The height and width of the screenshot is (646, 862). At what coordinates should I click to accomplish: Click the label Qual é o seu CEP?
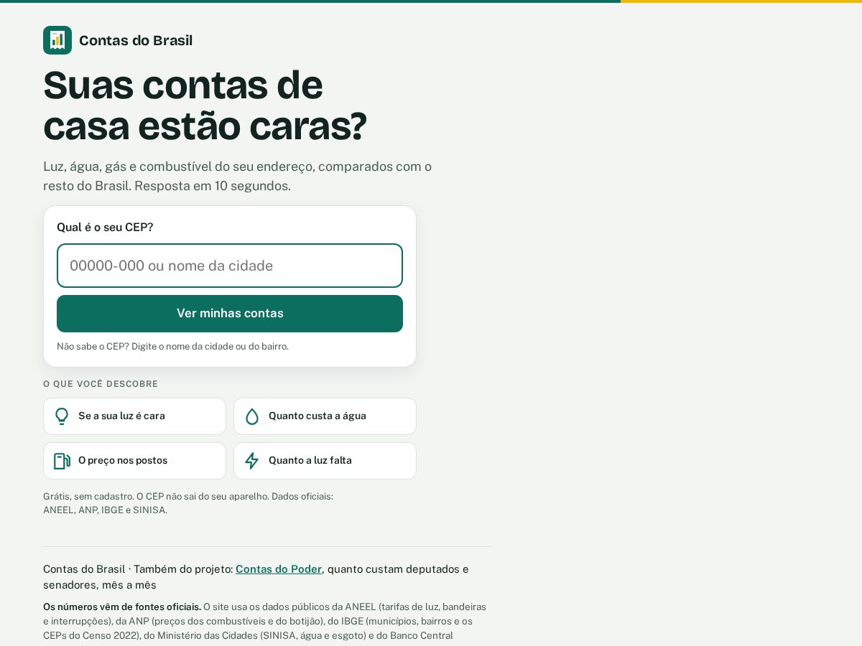tap(105, 228)
